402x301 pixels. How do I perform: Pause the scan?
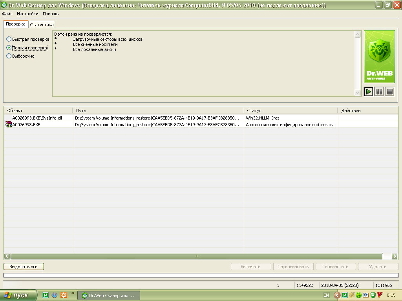click(379, 92)
